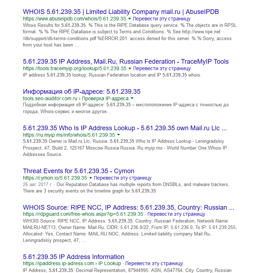Click Перевести эту страницу for rdpguard result
Viewport: 271px width, 273px height.
pos(176,214)
